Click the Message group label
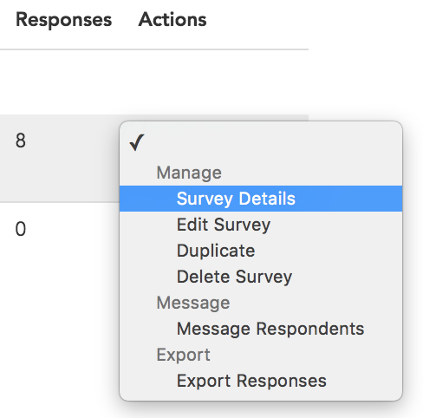The image size is (423, 418). point(193,303)
